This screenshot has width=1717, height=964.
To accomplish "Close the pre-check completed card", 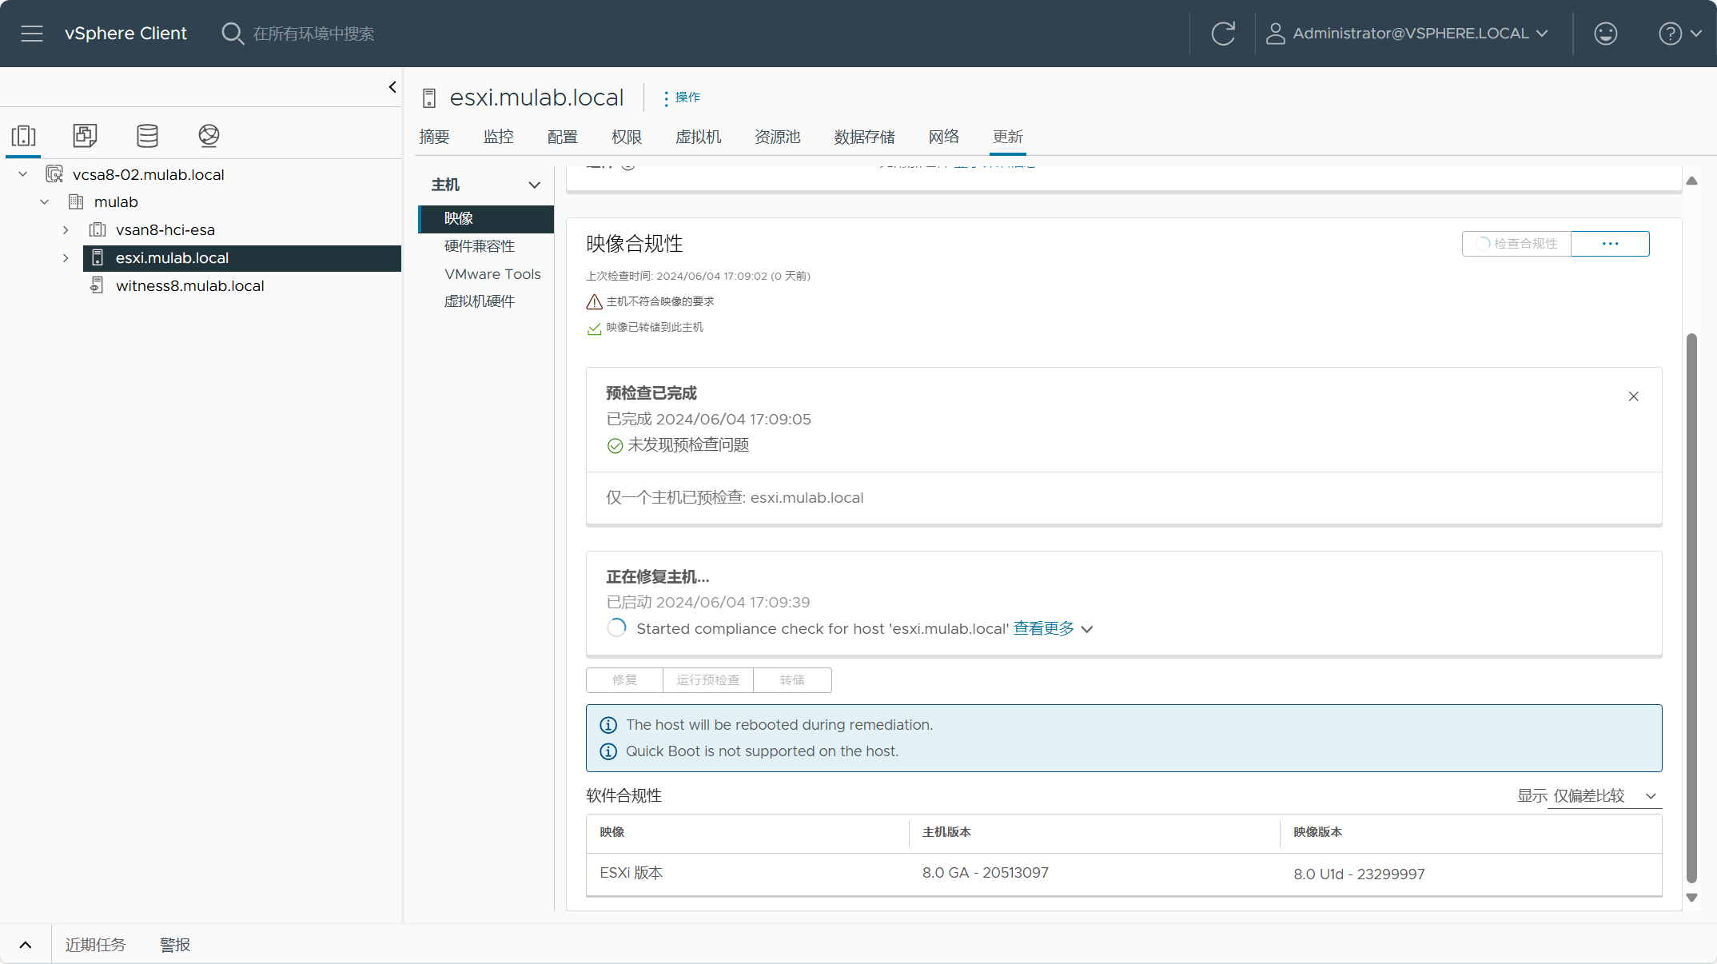I will coord(1633,396).
